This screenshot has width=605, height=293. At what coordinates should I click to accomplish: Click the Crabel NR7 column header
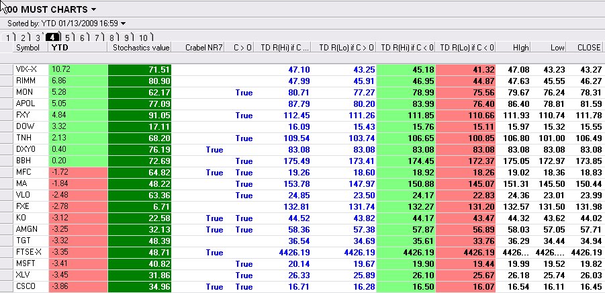(x=198, y=48)
